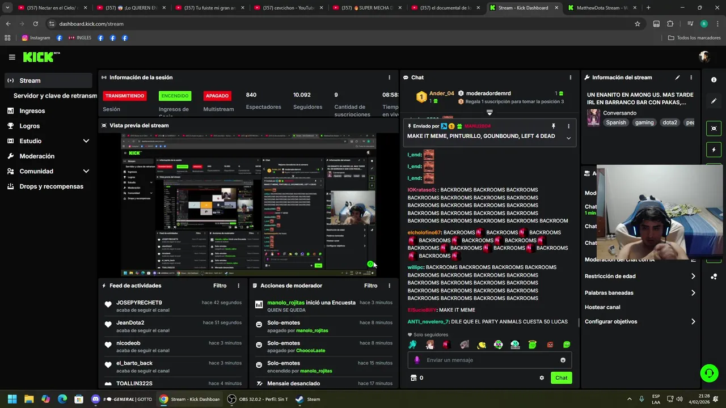This screenshot has width=726, height=408.
Task: Open the emoji picker in message box
Action: coord(563,360)
